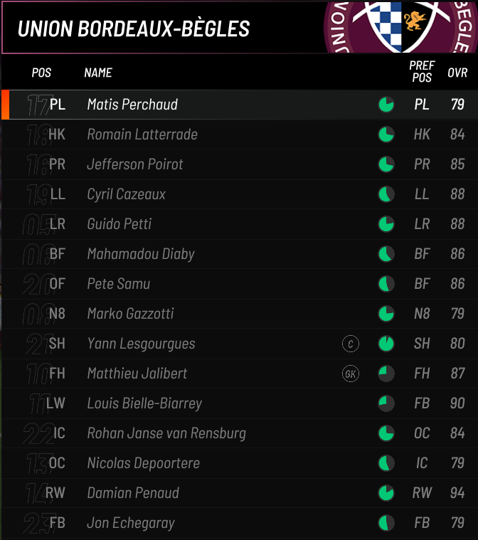Click the captain badge beside Yann Lesgourgues
The height and width of the screenshot is (540, 478).
click(x=351, y=344)
